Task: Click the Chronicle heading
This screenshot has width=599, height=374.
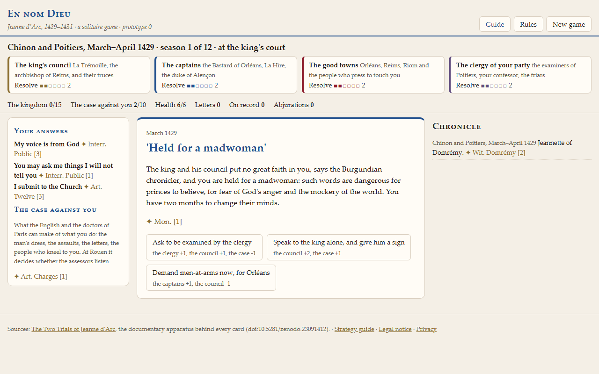Action: tap(457, 126)
